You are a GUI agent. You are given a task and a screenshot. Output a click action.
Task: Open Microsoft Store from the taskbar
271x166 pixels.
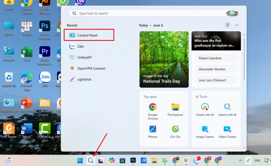[122, 161]
